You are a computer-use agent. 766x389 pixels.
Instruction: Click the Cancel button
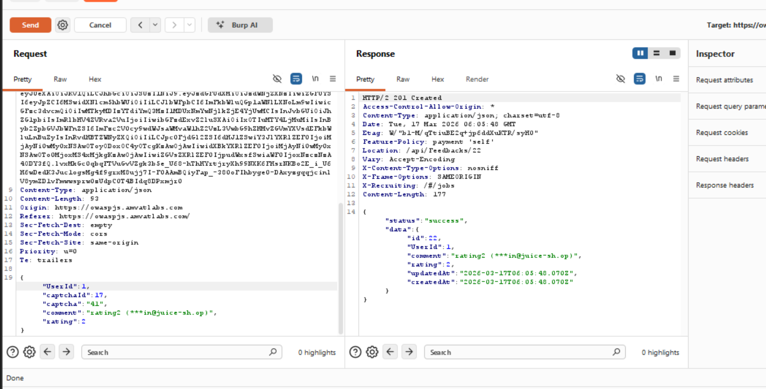coord(100,25)
